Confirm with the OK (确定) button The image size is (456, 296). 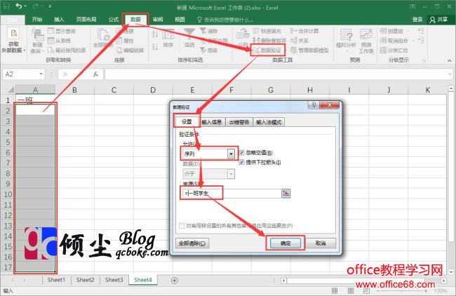click(286, 243)
